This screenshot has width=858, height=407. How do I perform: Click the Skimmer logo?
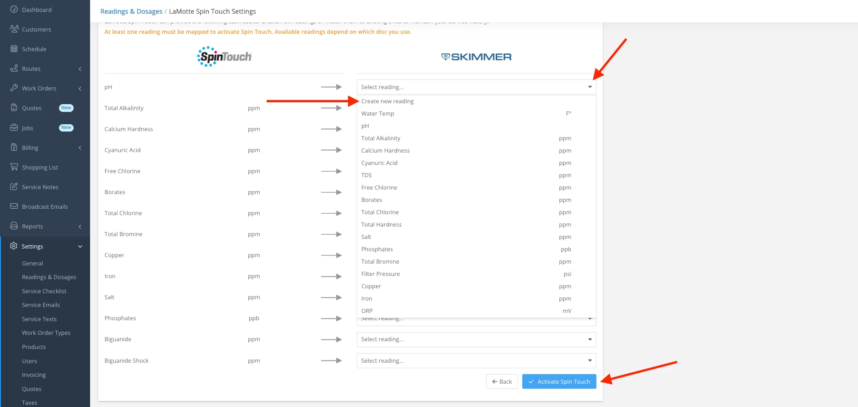[476, 57]
